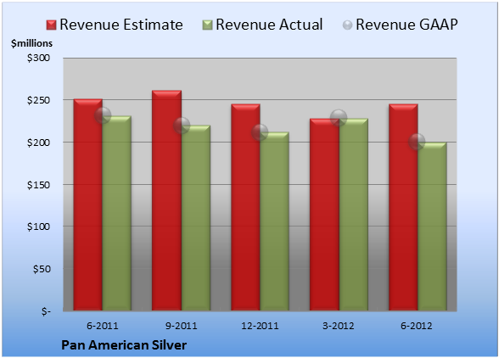Click the $100 axis value
Screen dimensions: 499x358
[38, 227]
